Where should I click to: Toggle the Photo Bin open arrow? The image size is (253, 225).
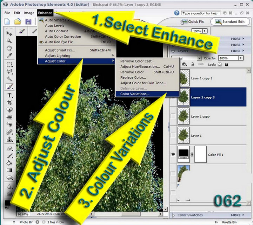point(14,222)
